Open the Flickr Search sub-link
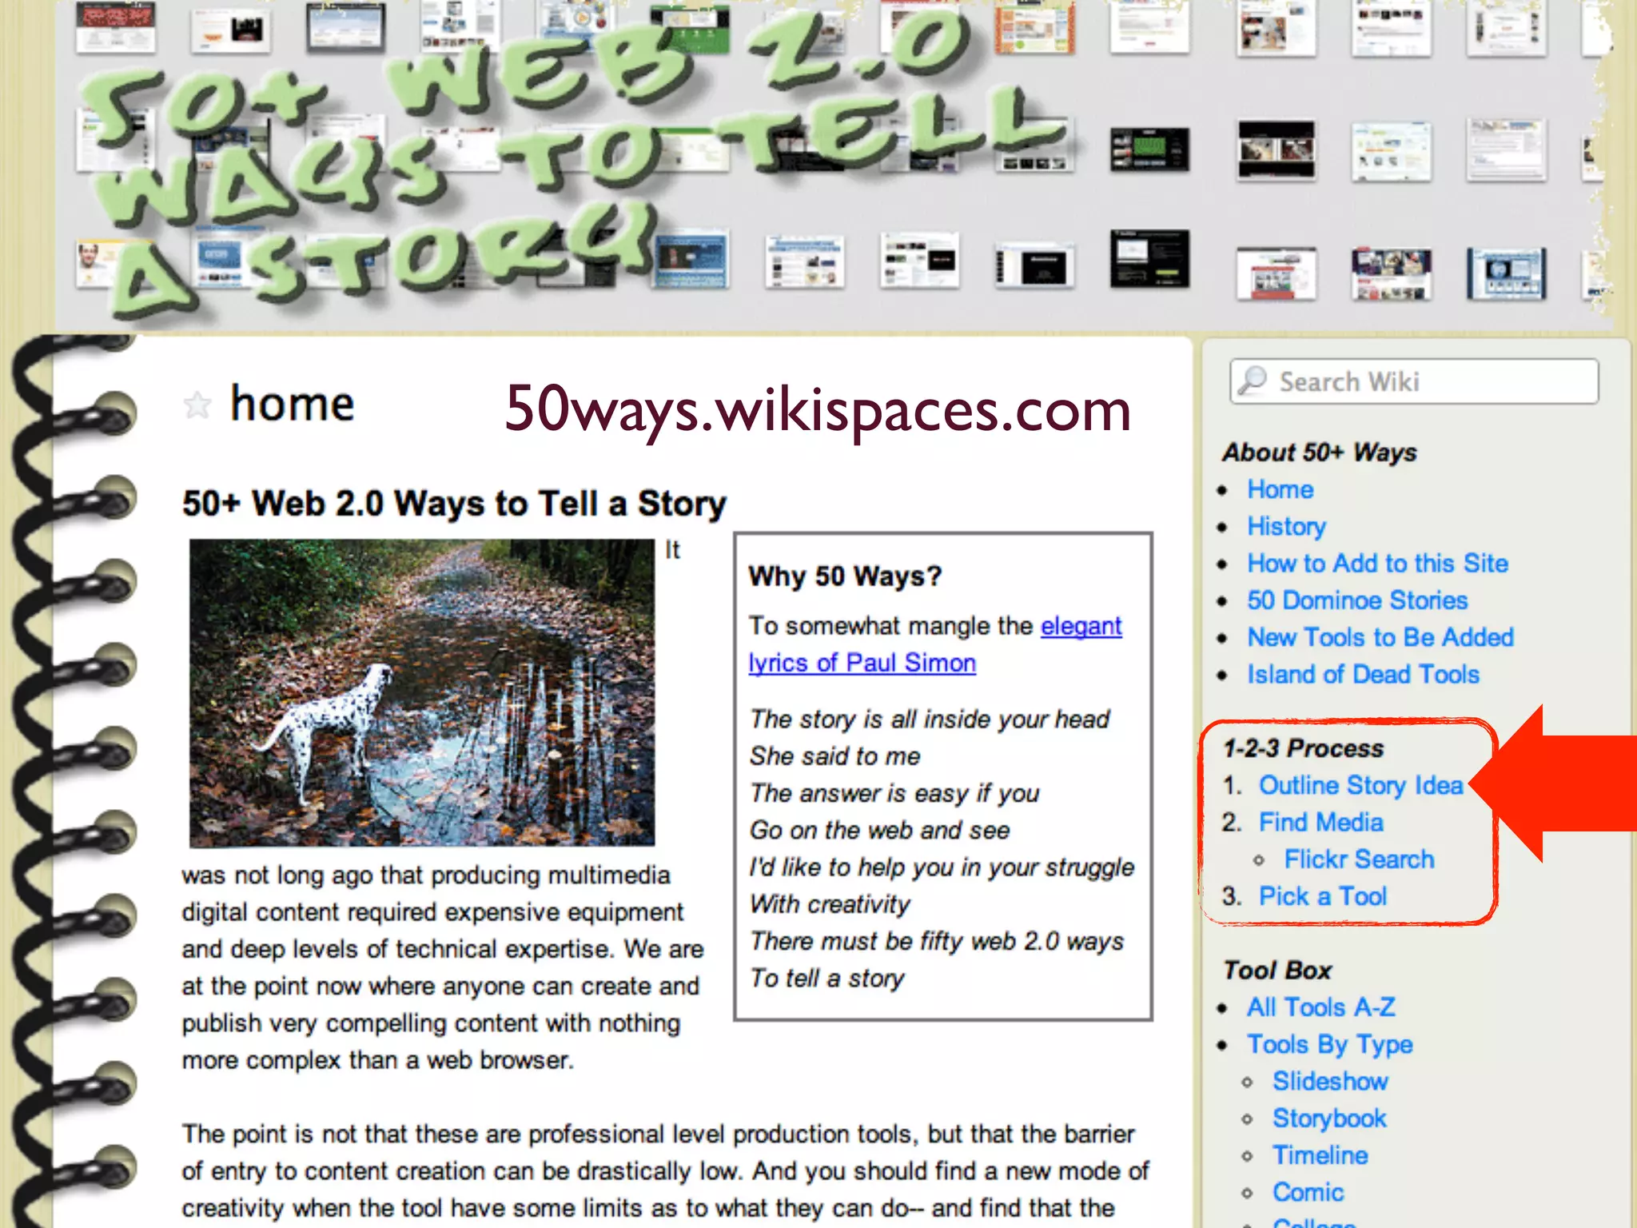 pos(1359,859)
